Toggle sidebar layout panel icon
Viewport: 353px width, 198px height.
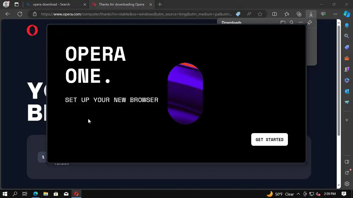[x=347, y=162]
